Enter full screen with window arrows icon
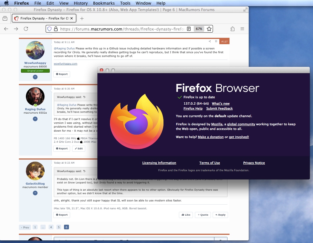The image size is (313, 243). (x=245, y=10)
